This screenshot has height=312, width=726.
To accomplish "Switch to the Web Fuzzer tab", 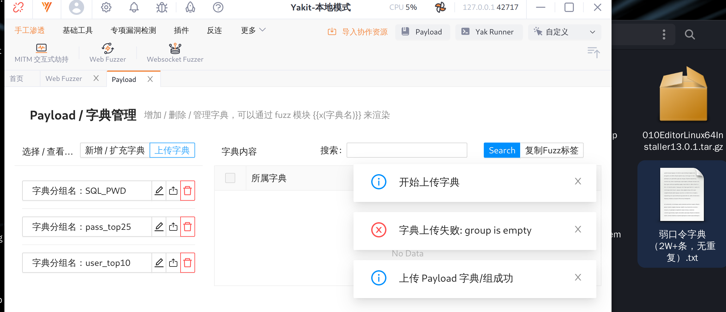I will pyautogui.click(x=64, y=78).
